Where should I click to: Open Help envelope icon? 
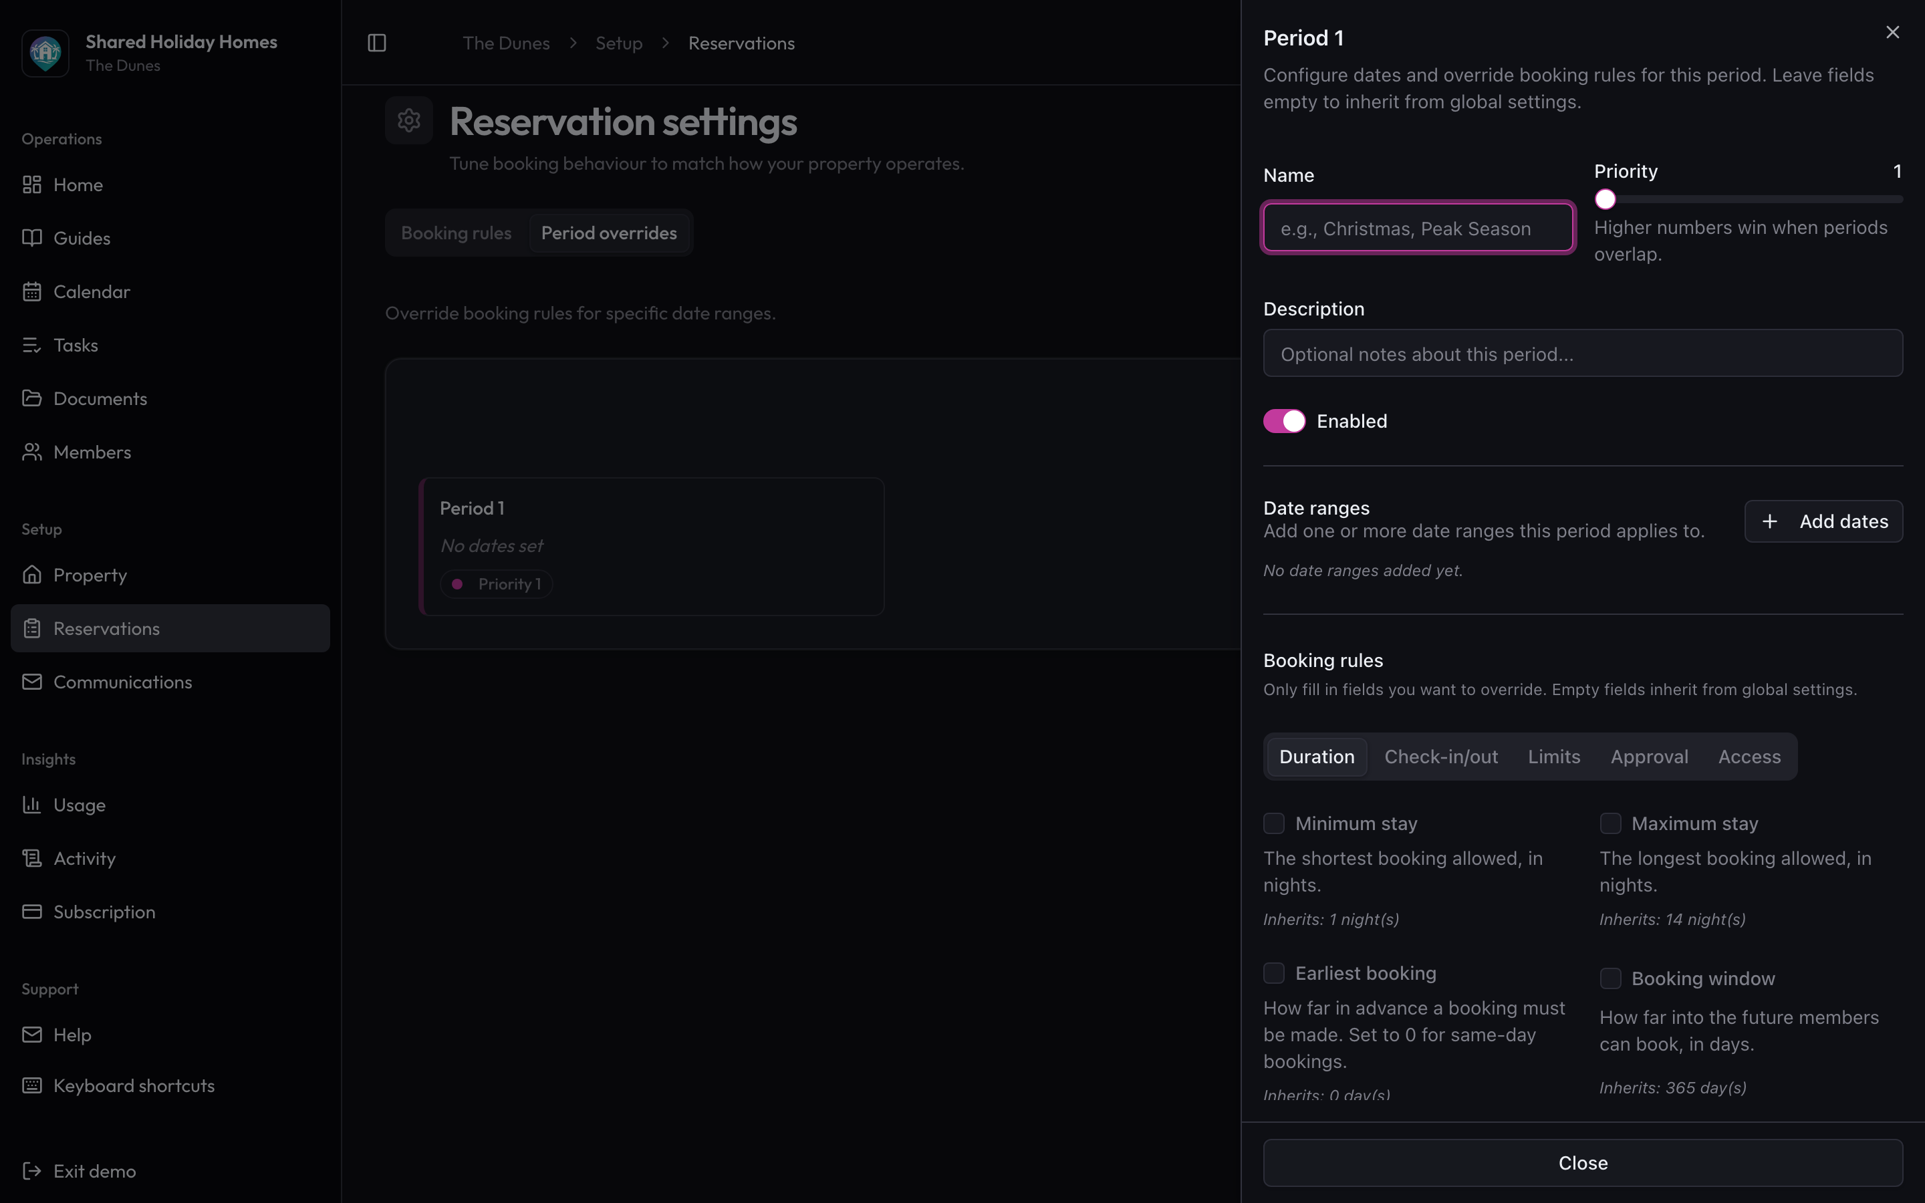pos(32,1035)
